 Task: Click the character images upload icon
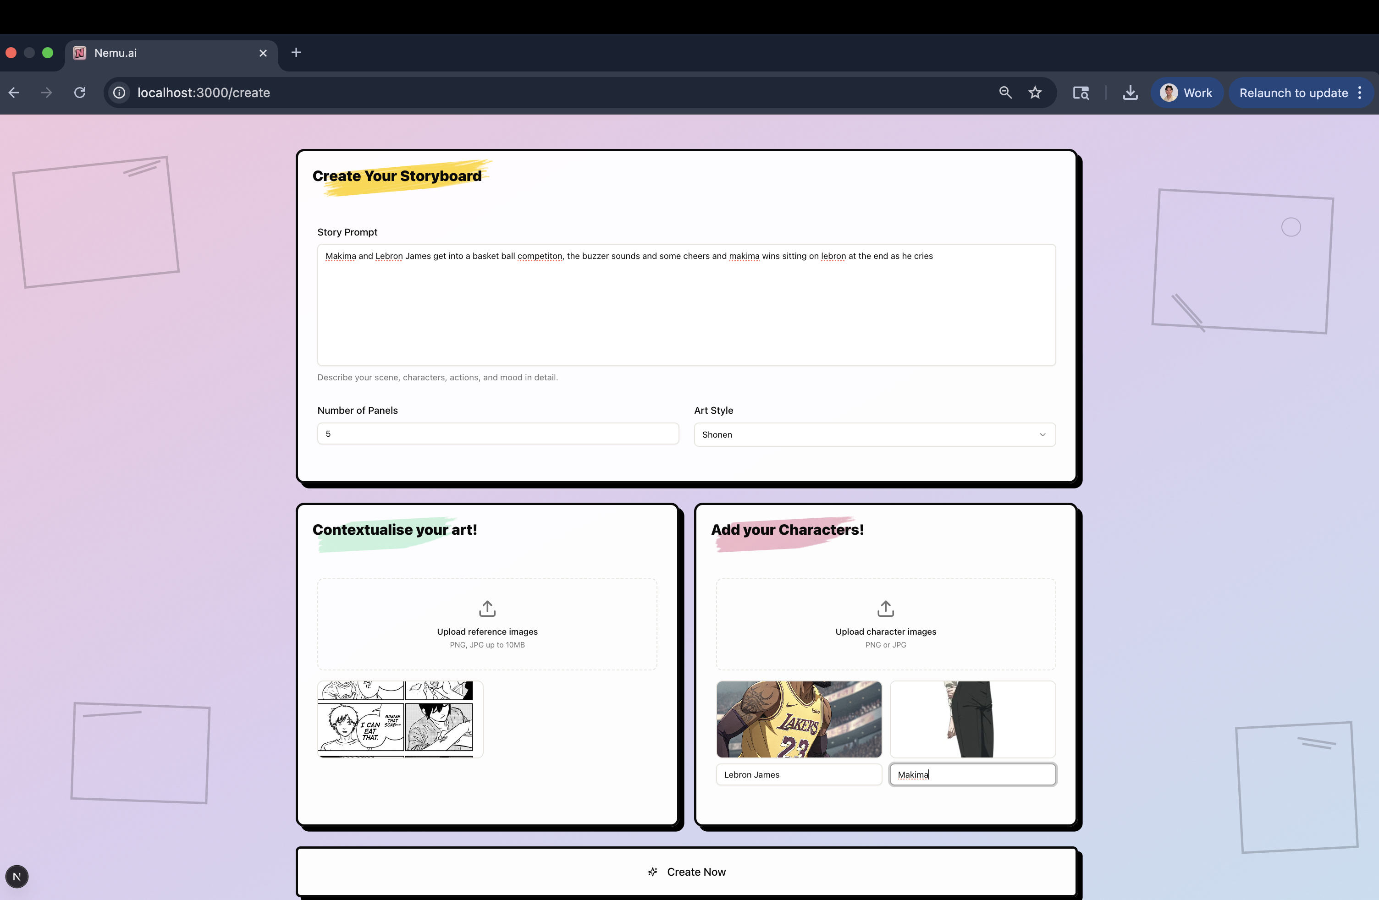[885, 608]
